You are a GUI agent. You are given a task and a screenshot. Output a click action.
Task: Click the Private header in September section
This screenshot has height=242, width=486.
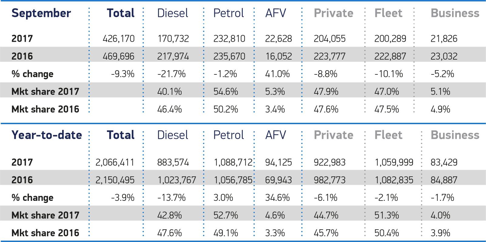(333, 13)
